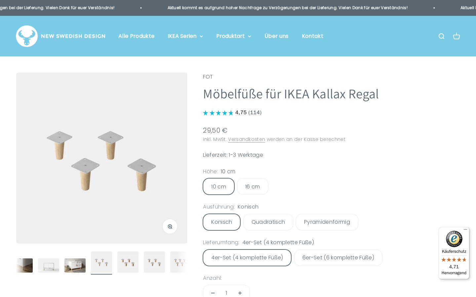Open the shopping cart icon
The height and width of the screenshot is (297, 476).
(x=456, y=36)
